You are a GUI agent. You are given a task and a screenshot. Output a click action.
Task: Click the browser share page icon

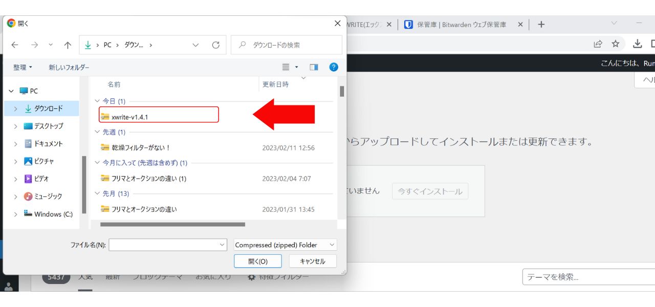pos(598,43)
